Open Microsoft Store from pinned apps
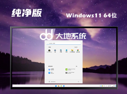The image size is (127, 94). 49,51
